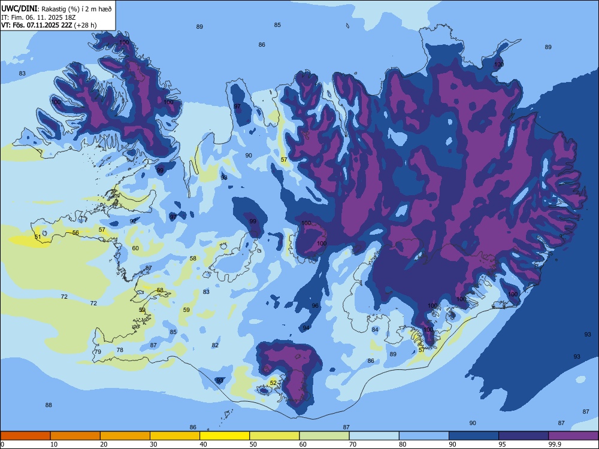599x449 pixels.
Task: Pick the '95' legend tick label
Action: (502, 444)
